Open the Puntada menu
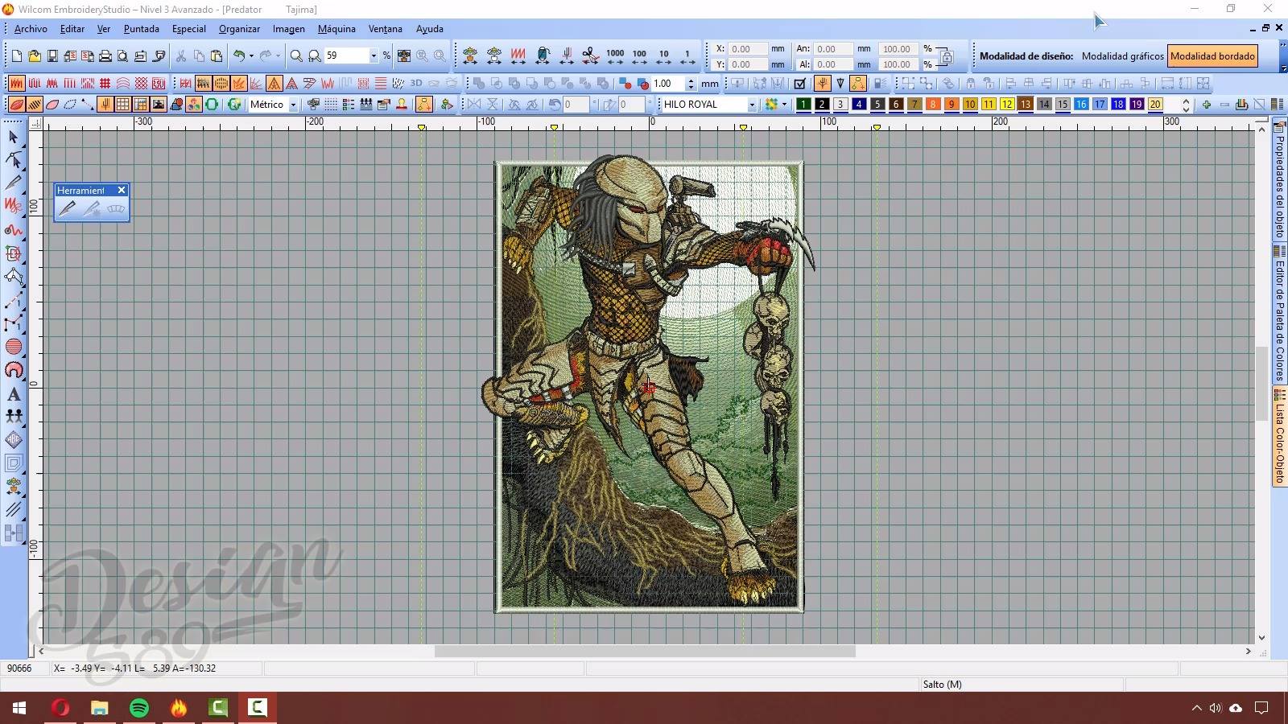 point(141,29)
